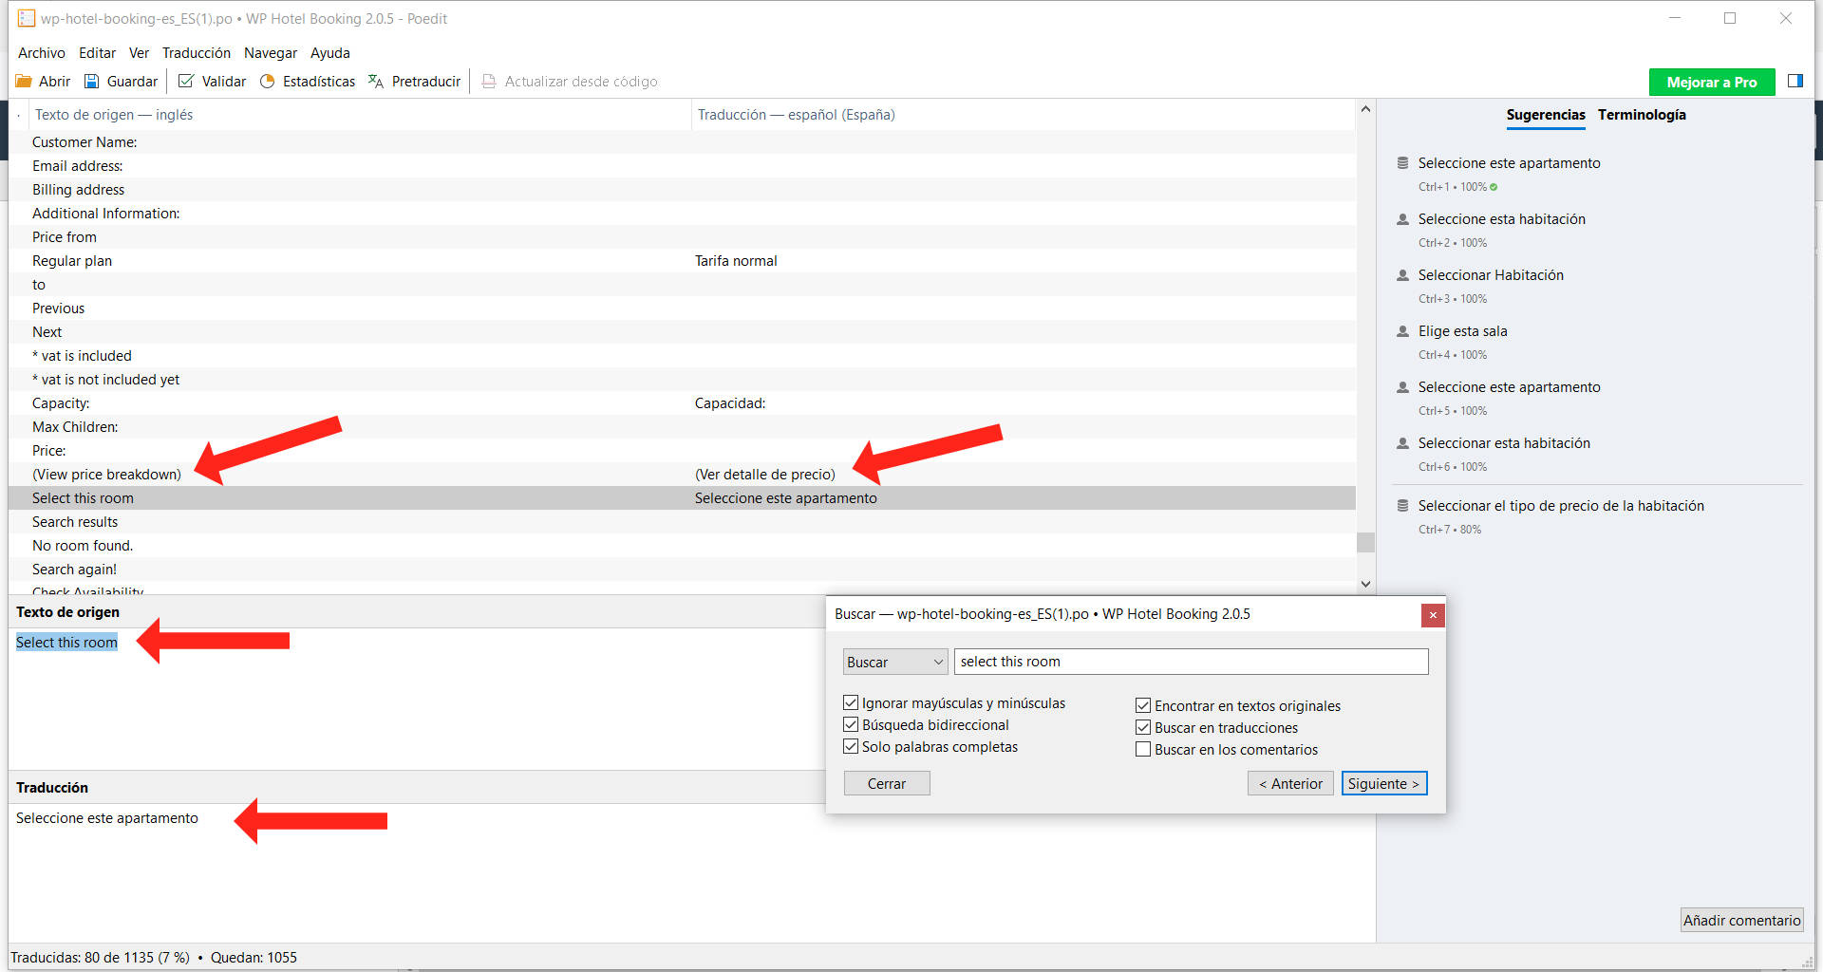Open the Traducción menu

[197, 53]
